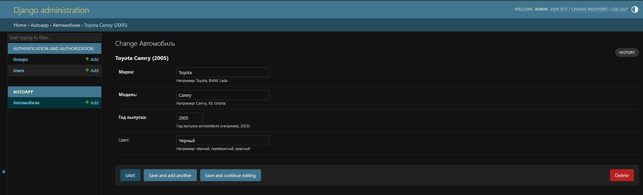Select Автомобили in the sidebar
This screenshot has height=195, width=643.
pyautogui.click(x=26, y=103)
